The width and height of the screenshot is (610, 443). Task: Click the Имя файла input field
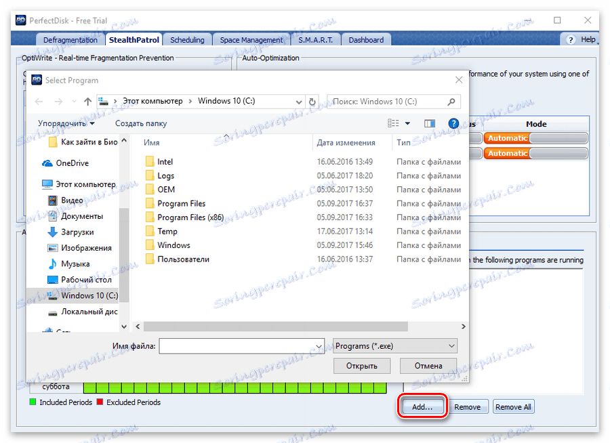tap(237, 345)
